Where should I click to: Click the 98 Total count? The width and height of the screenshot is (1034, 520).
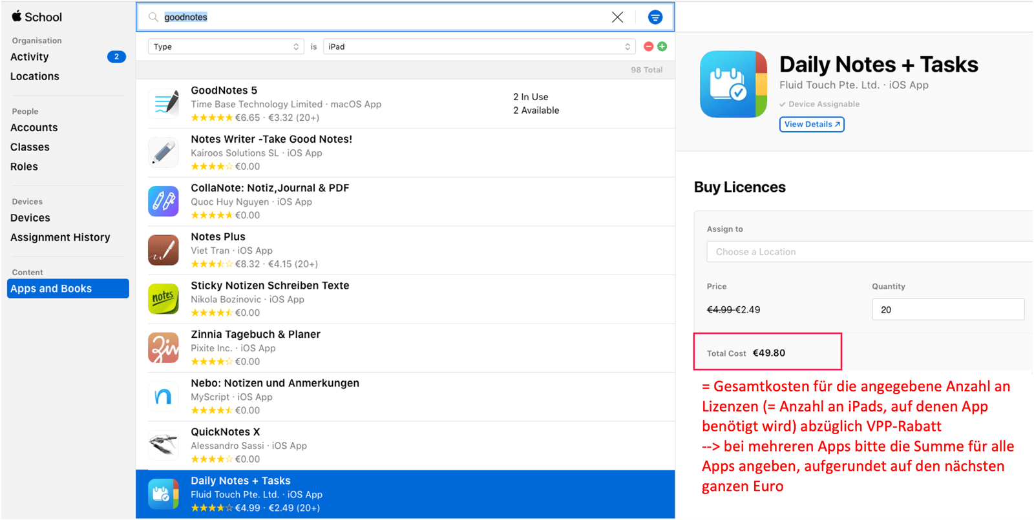[647, 70]
